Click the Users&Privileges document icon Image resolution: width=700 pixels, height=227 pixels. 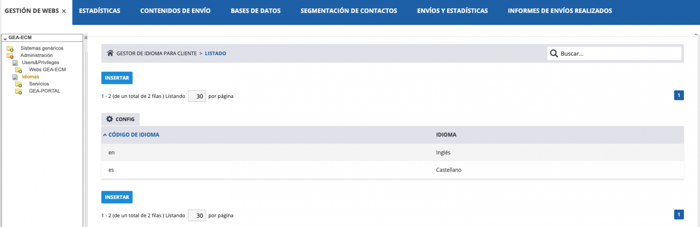15,63
